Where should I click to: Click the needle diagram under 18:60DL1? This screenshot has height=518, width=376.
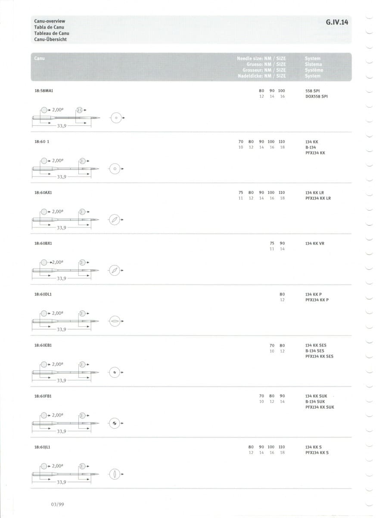(x=66, y=321)
